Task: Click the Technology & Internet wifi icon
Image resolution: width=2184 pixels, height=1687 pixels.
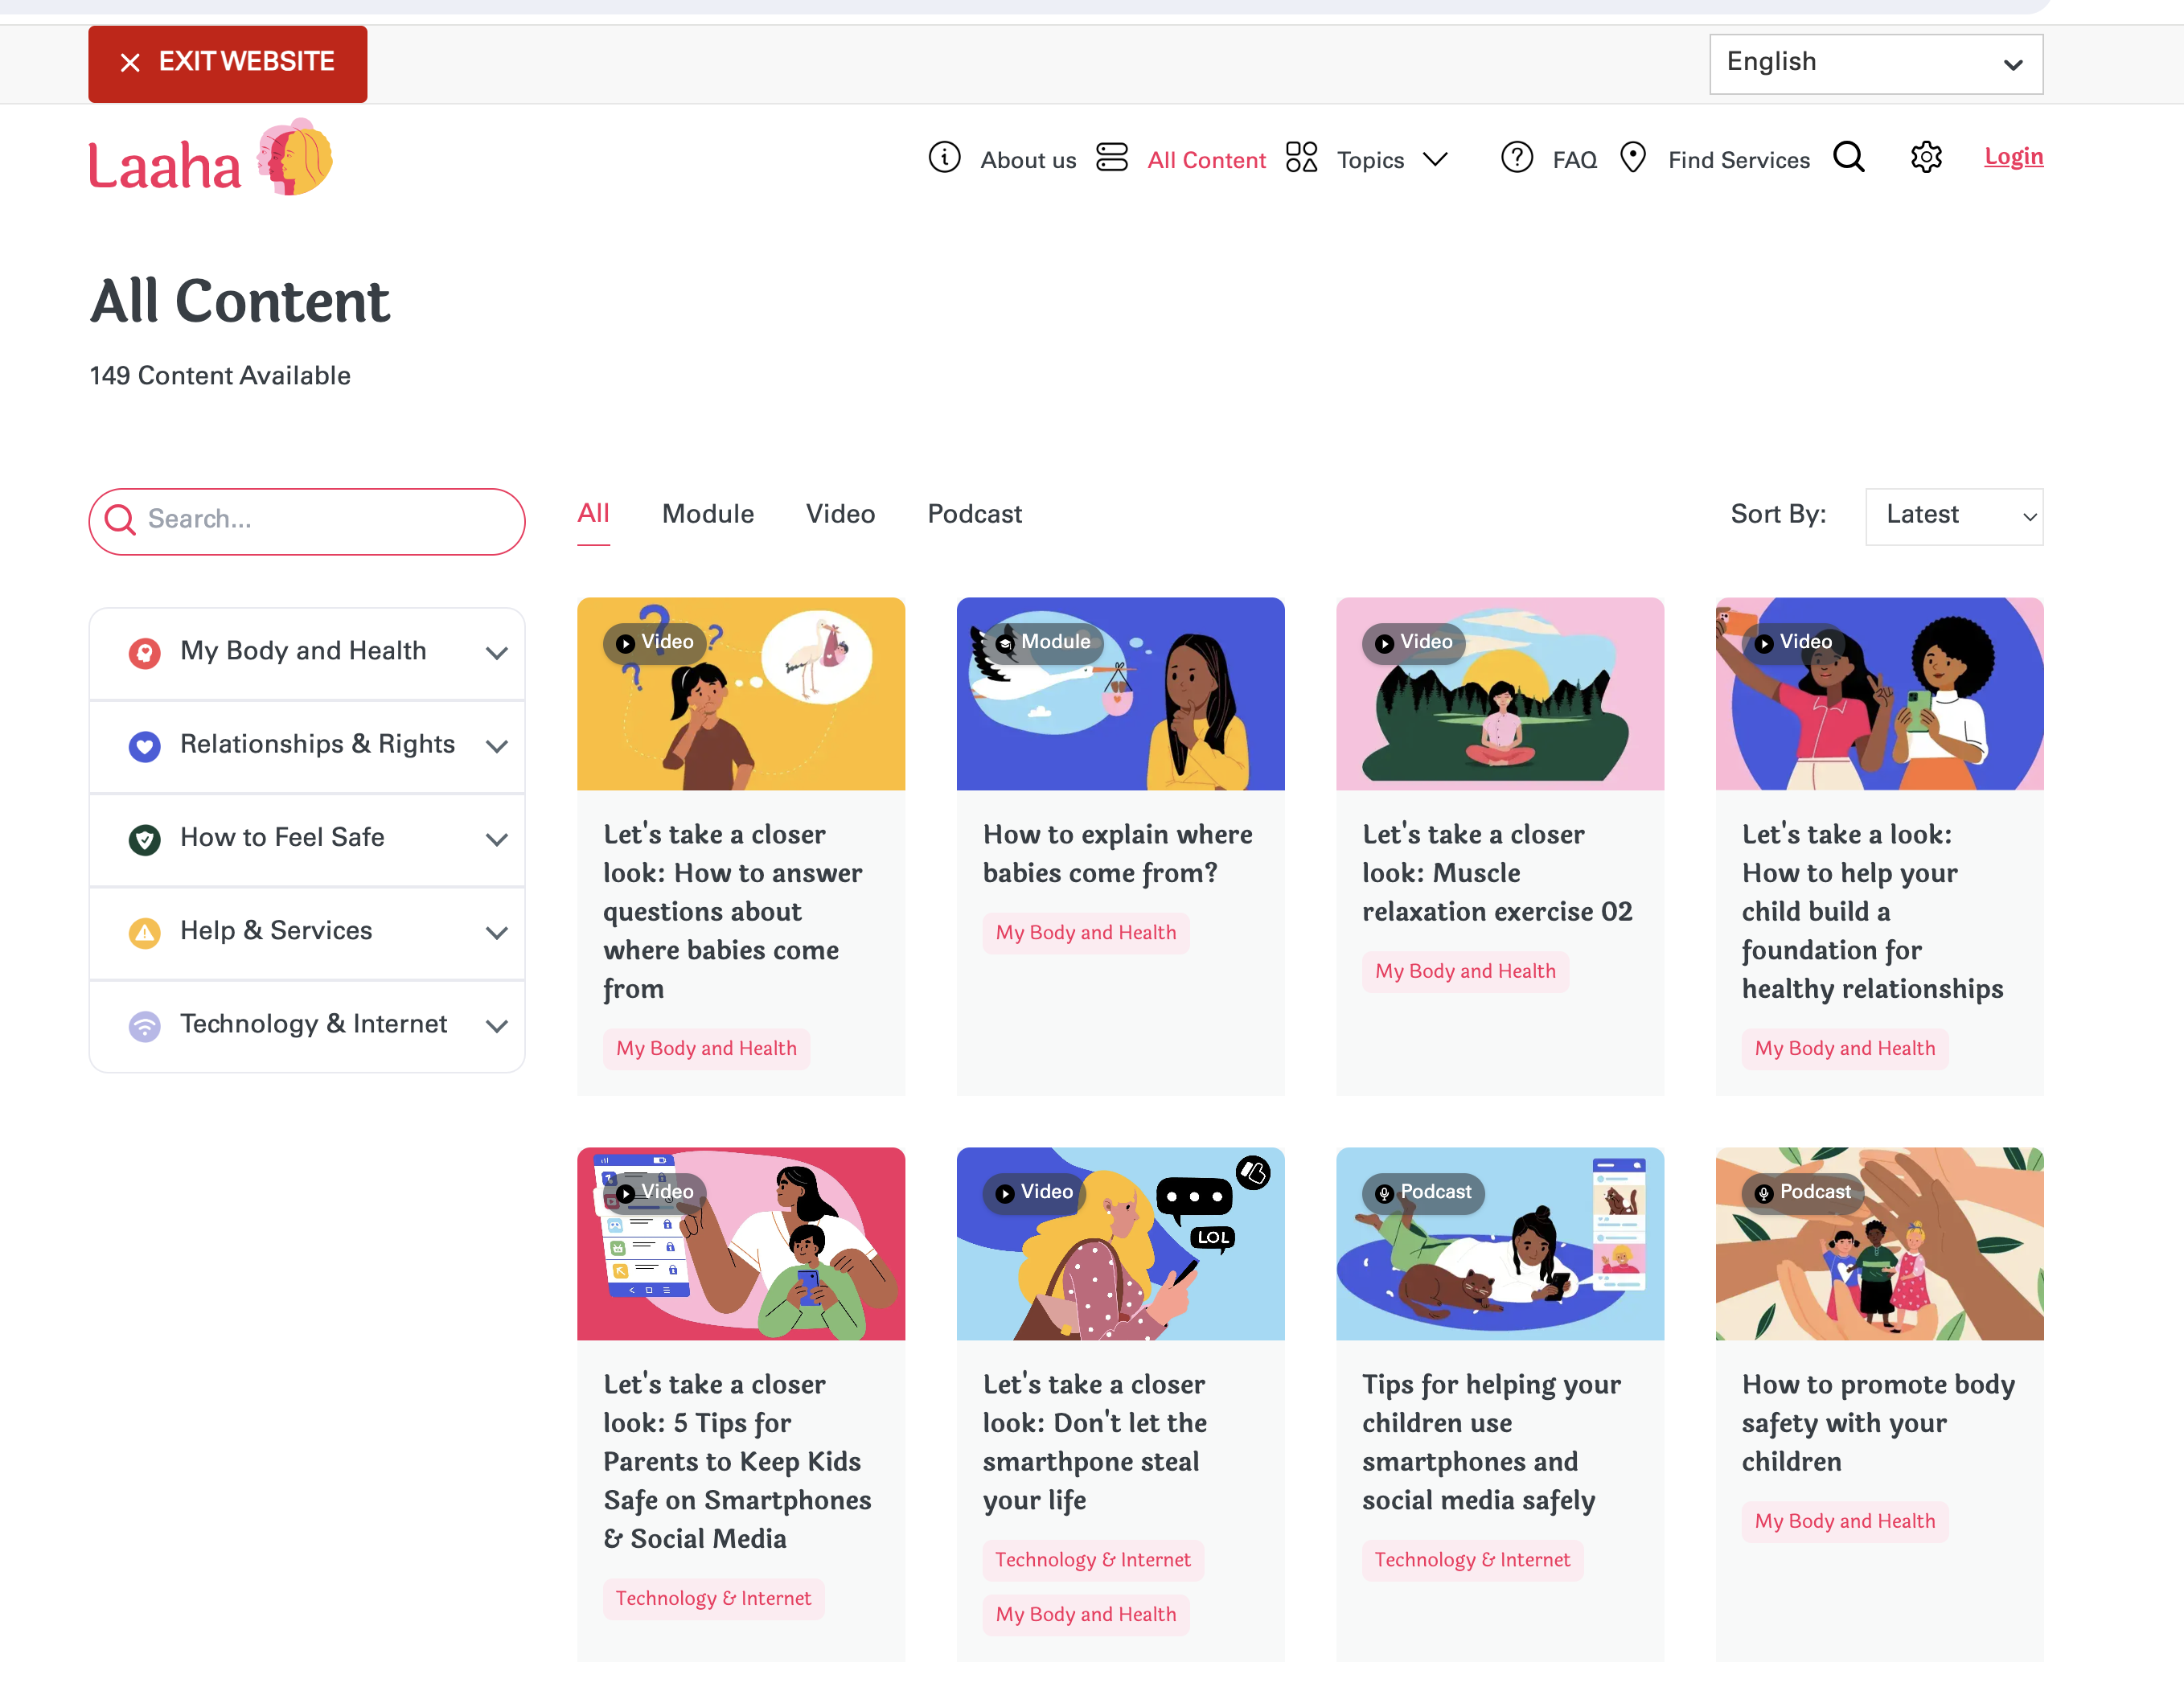Action: pos(145,1025)
